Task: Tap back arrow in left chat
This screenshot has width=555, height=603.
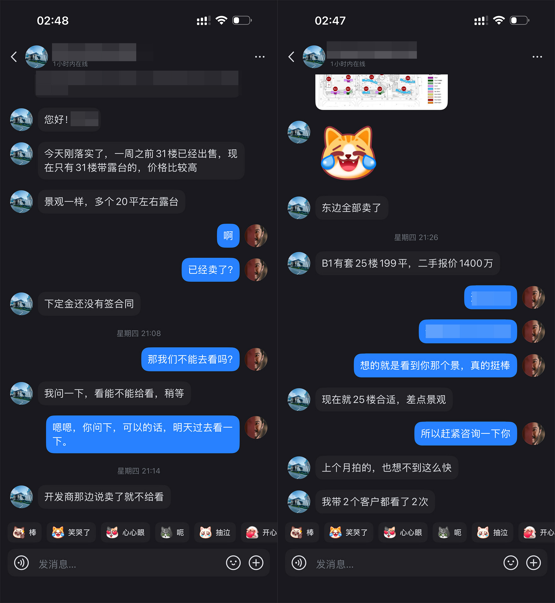Action: click(x=14, y=57)
